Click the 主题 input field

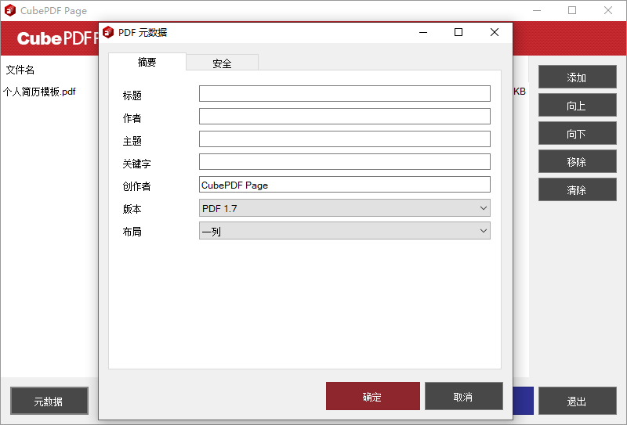point(345,139)
